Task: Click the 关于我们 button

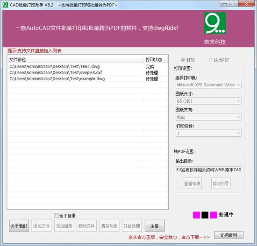Action: [x=19, y=226]
